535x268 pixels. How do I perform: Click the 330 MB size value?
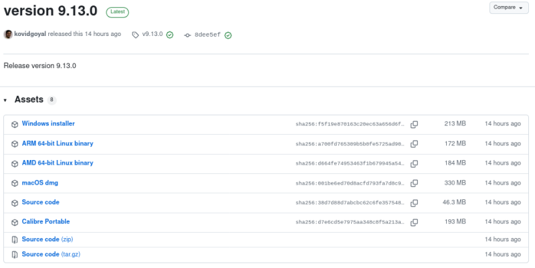(455, 183)
